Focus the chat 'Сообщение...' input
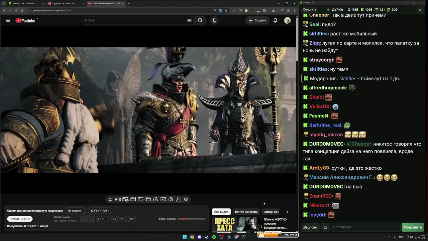The width and height of the screenshot is (428, 241). point(365,227)
